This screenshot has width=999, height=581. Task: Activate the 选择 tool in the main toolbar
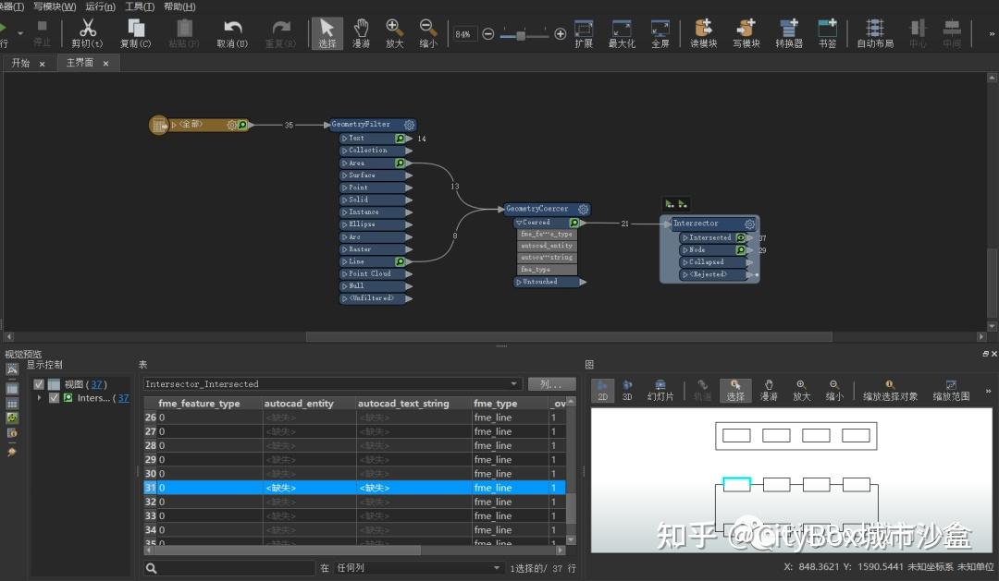coord(327,33)
